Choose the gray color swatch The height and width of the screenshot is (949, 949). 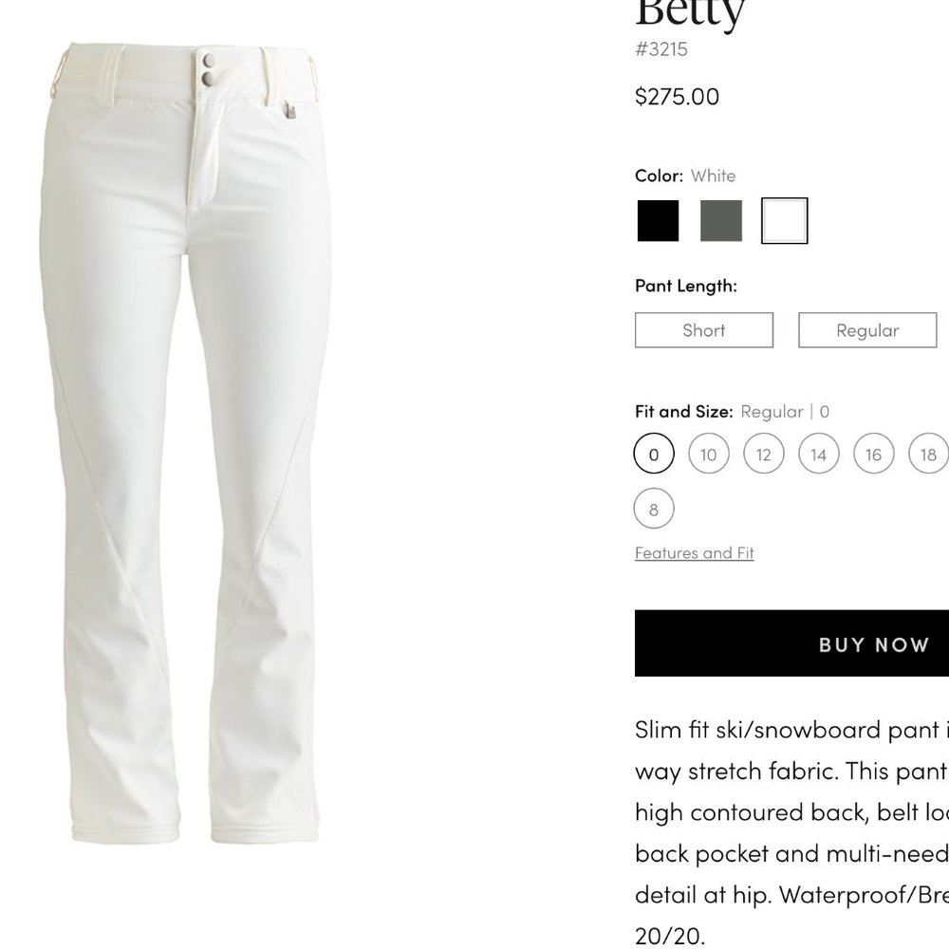pyautogui.click(x=721, y=221)
